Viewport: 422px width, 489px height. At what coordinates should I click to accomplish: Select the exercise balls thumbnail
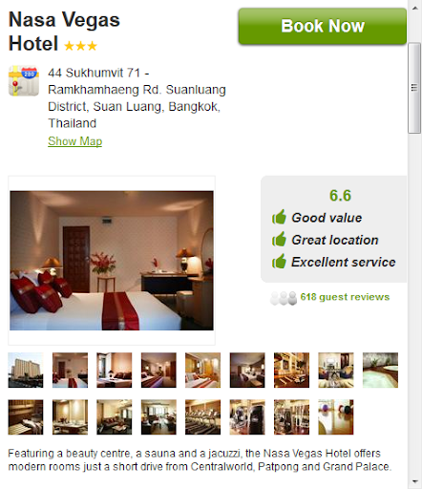(x=336, y=417)
